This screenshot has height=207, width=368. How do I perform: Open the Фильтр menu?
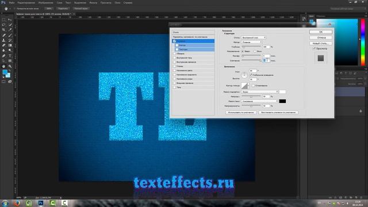point(93,3)
